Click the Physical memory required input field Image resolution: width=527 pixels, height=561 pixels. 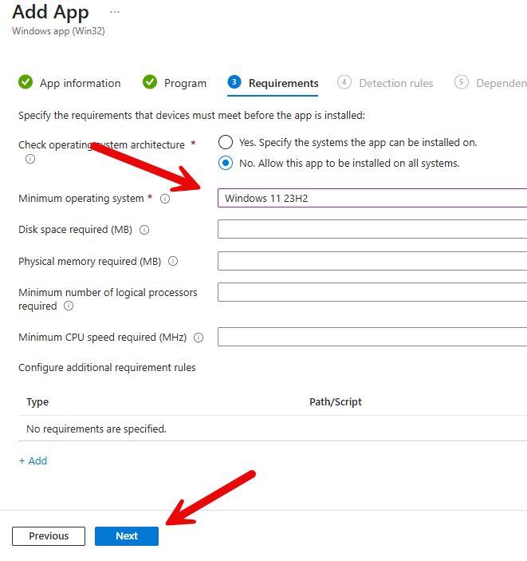point(372,261)
